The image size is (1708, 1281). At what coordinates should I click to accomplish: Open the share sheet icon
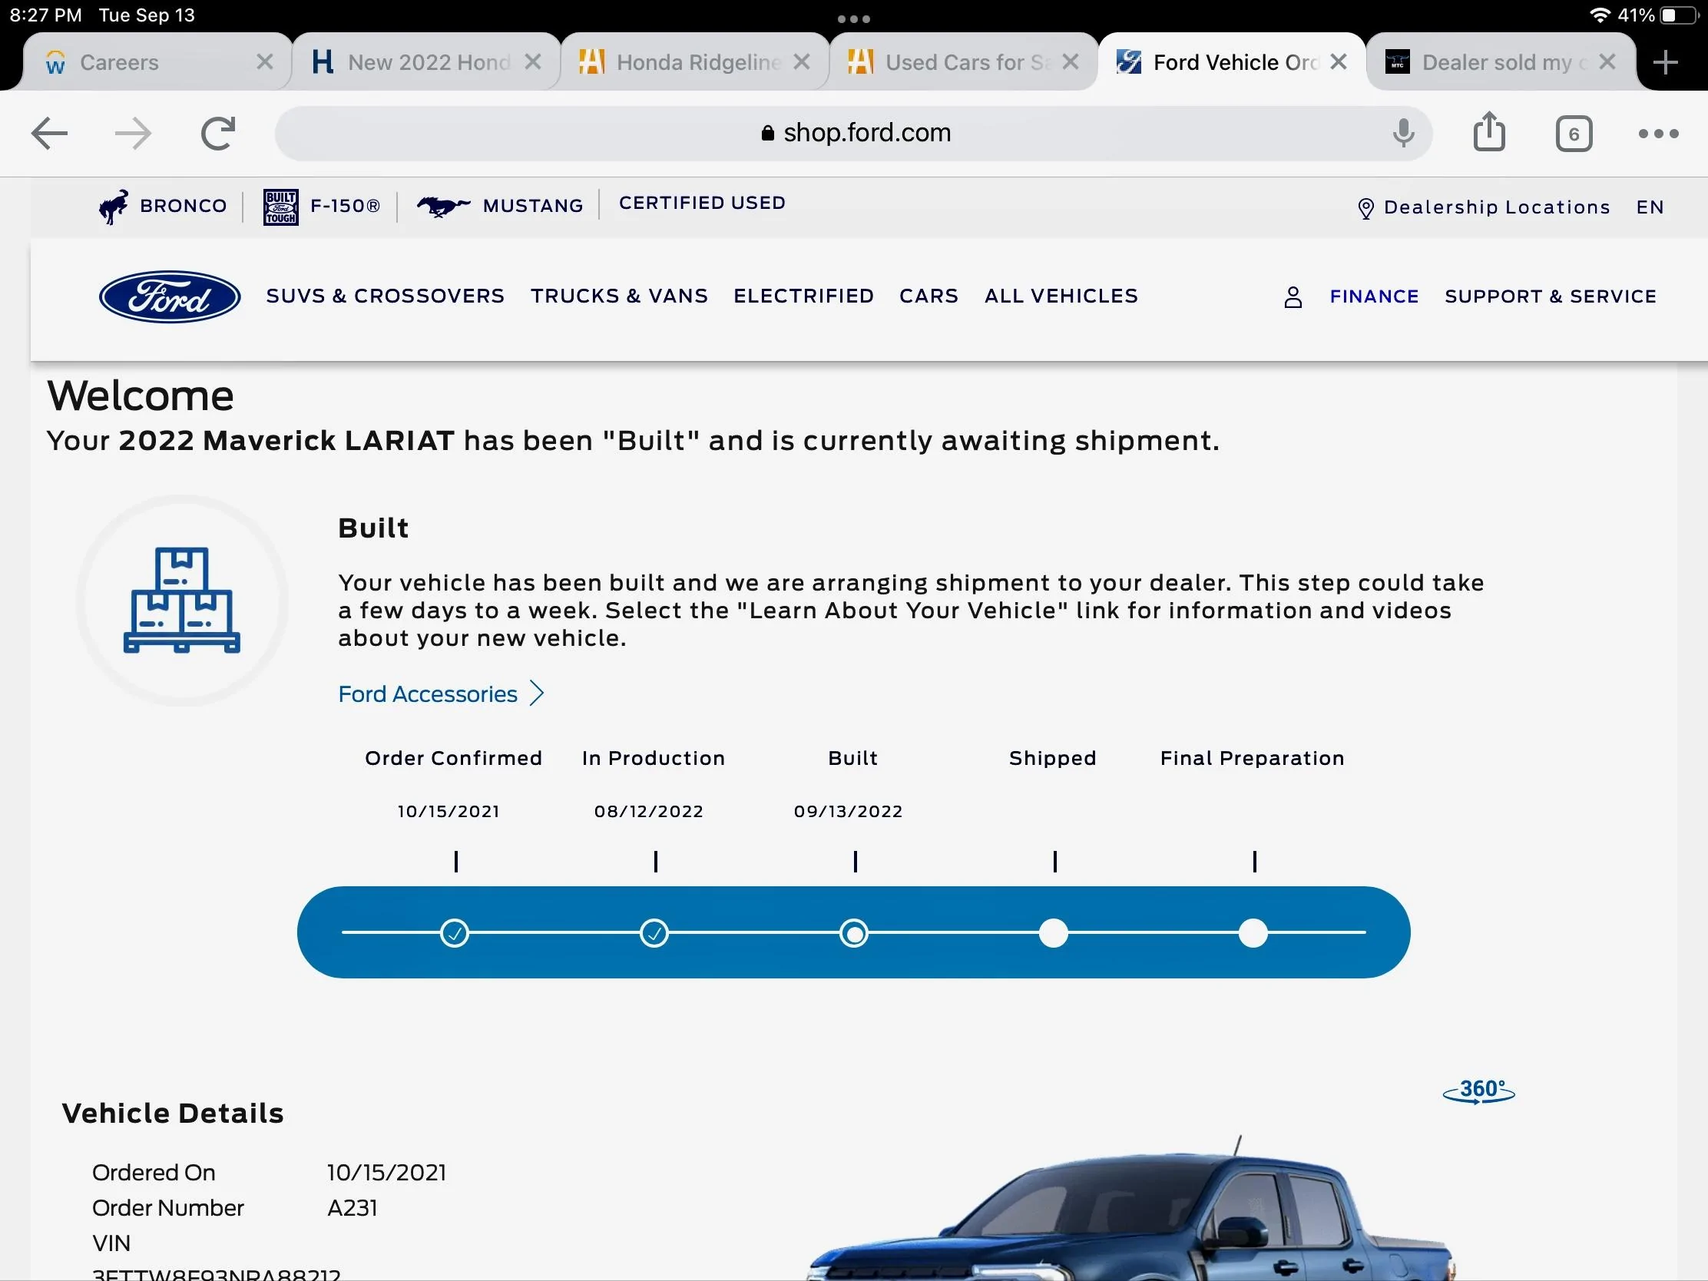pos(1488,132)
